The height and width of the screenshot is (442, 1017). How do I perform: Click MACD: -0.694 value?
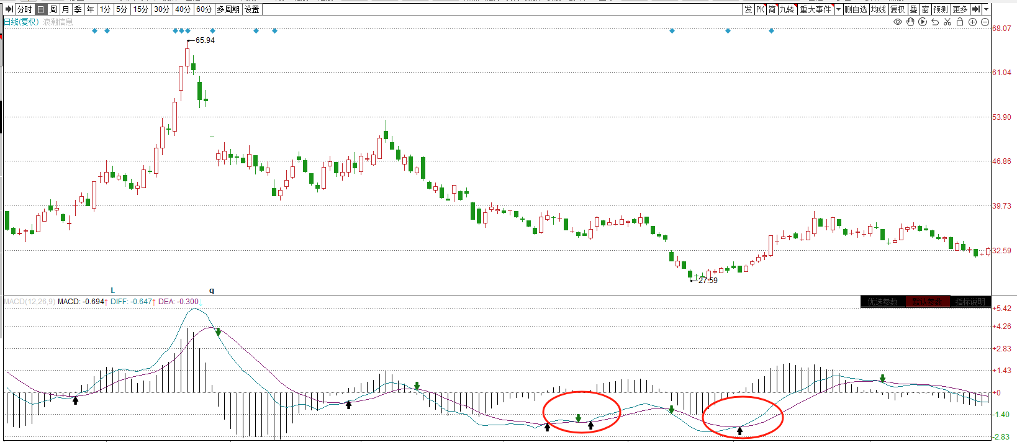click(x=81, y=302)
